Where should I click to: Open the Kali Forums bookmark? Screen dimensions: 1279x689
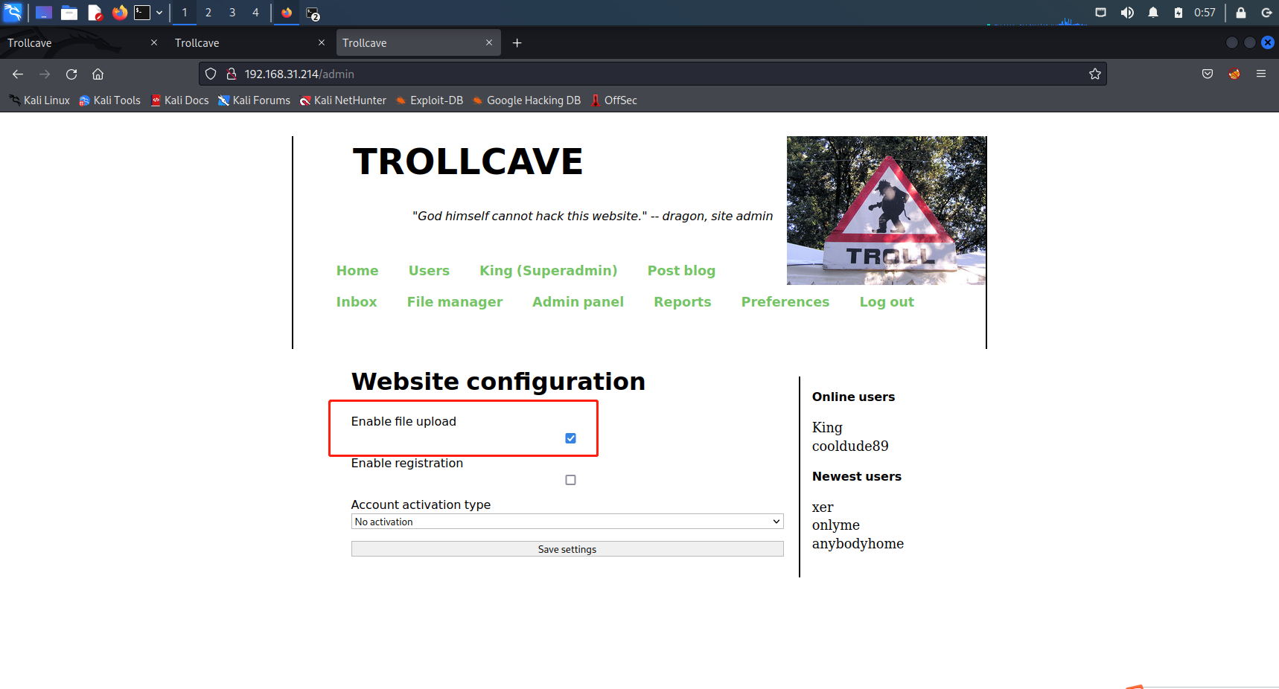pos(254,100)
